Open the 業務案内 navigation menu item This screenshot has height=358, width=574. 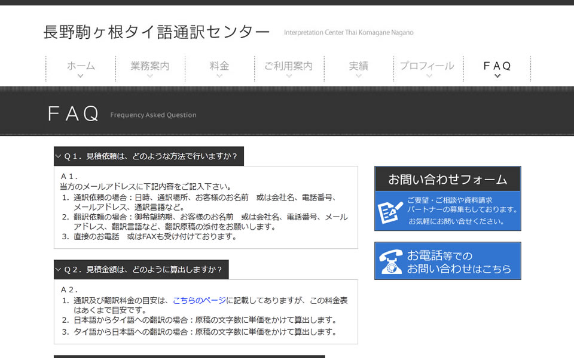tap(150, 66)
